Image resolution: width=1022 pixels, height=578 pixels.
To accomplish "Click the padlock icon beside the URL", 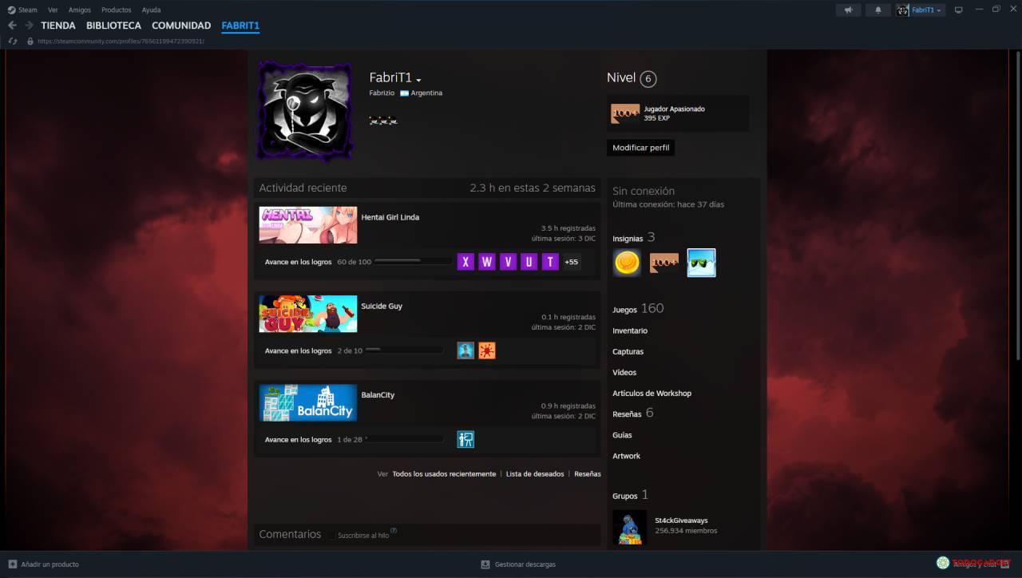I will click(30, 41).
